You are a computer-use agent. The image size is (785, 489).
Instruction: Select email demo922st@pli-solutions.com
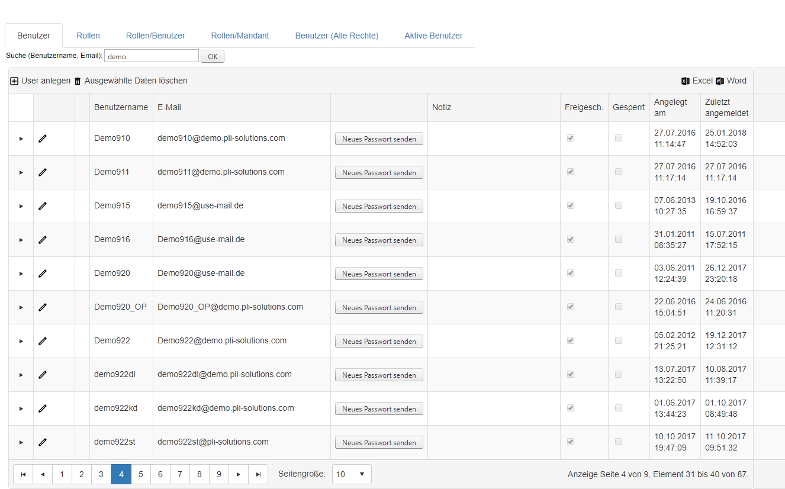point(213,442)
